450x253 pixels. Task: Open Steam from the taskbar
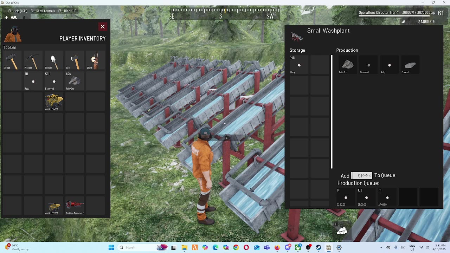(319, 247)
